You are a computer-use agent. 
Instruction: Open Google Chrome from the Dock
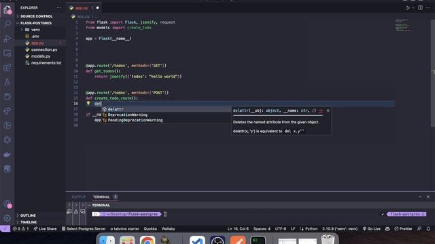pos(147,240)
